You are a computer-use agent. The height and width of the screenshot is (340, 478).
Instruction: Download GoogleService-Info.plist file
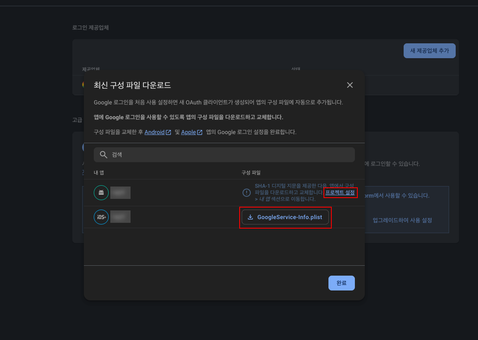tap(285, 217)
